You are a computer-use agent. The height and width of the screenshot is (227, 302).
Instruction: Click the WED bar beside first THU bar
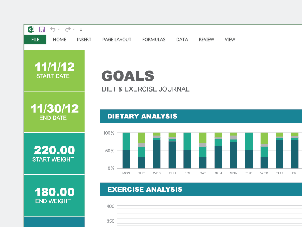157,151
